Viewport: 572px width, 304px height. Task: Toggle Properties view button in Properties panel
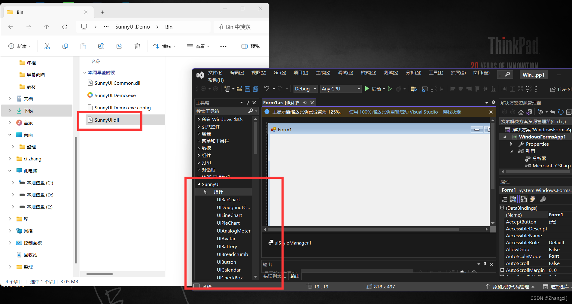tap(523, 199)
